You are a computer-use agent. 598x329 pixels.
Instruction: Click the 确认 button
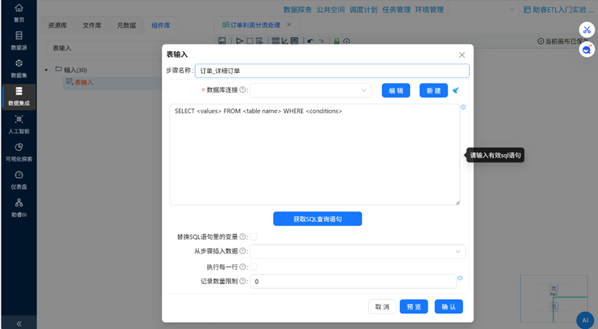click(448, 307)
